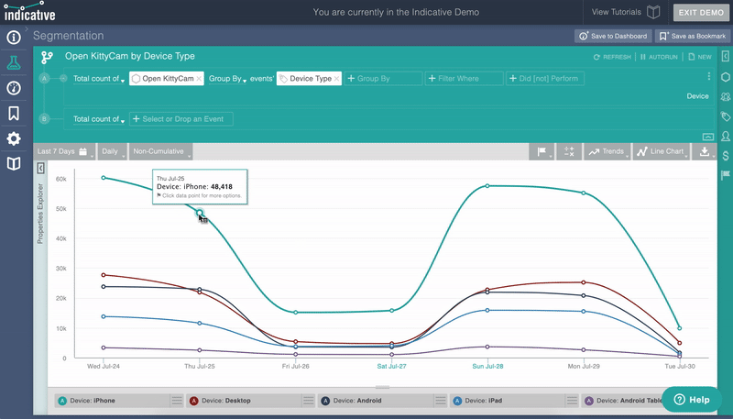The width and height of the screenshot is (733, 419).
Task: Open the dollar revenue icon in right sidebar
Action: (x=725, y=156)
